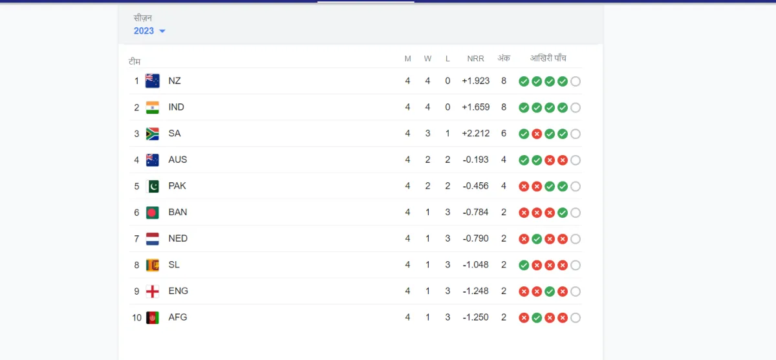This screenshot has width=776, height=360.
Task: Click the अंक points column header
Action: [504, 58]
